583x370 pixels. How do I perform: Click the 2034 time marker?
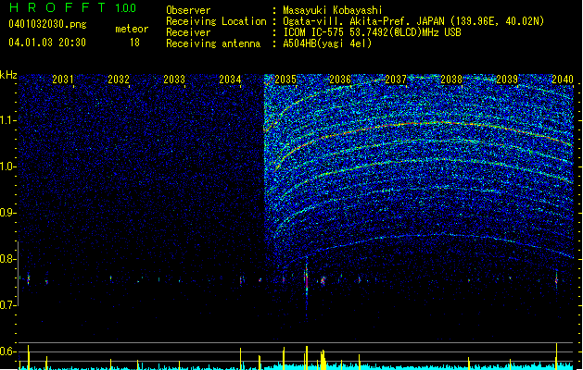(230, 80)
